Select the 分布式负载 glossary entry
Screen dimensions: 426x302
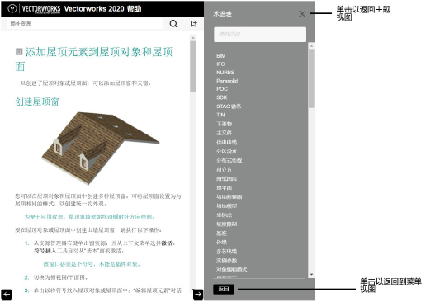(229, 160)
